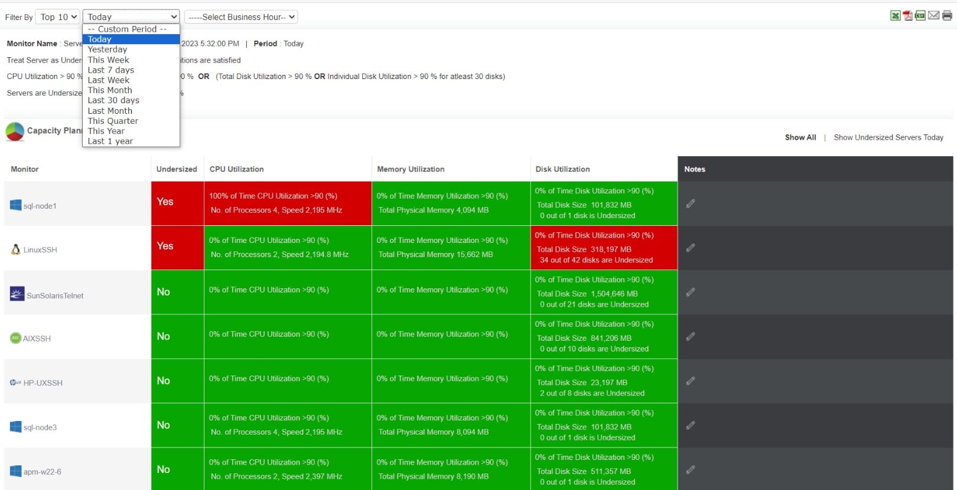957x490 pixels.
Task: Click 'Speed 2,397 MHz' processor text
Action: point(312,476)
